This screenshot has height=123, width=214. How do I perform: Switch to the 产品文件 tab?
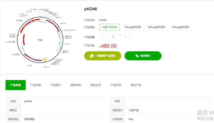coord(116,85)
